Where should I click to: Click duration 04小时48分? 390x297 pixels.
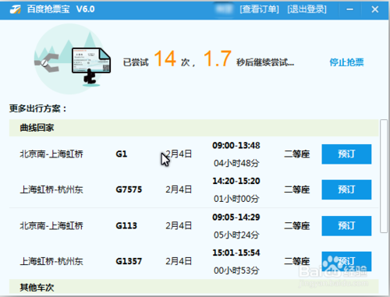(x=236, y=163)
